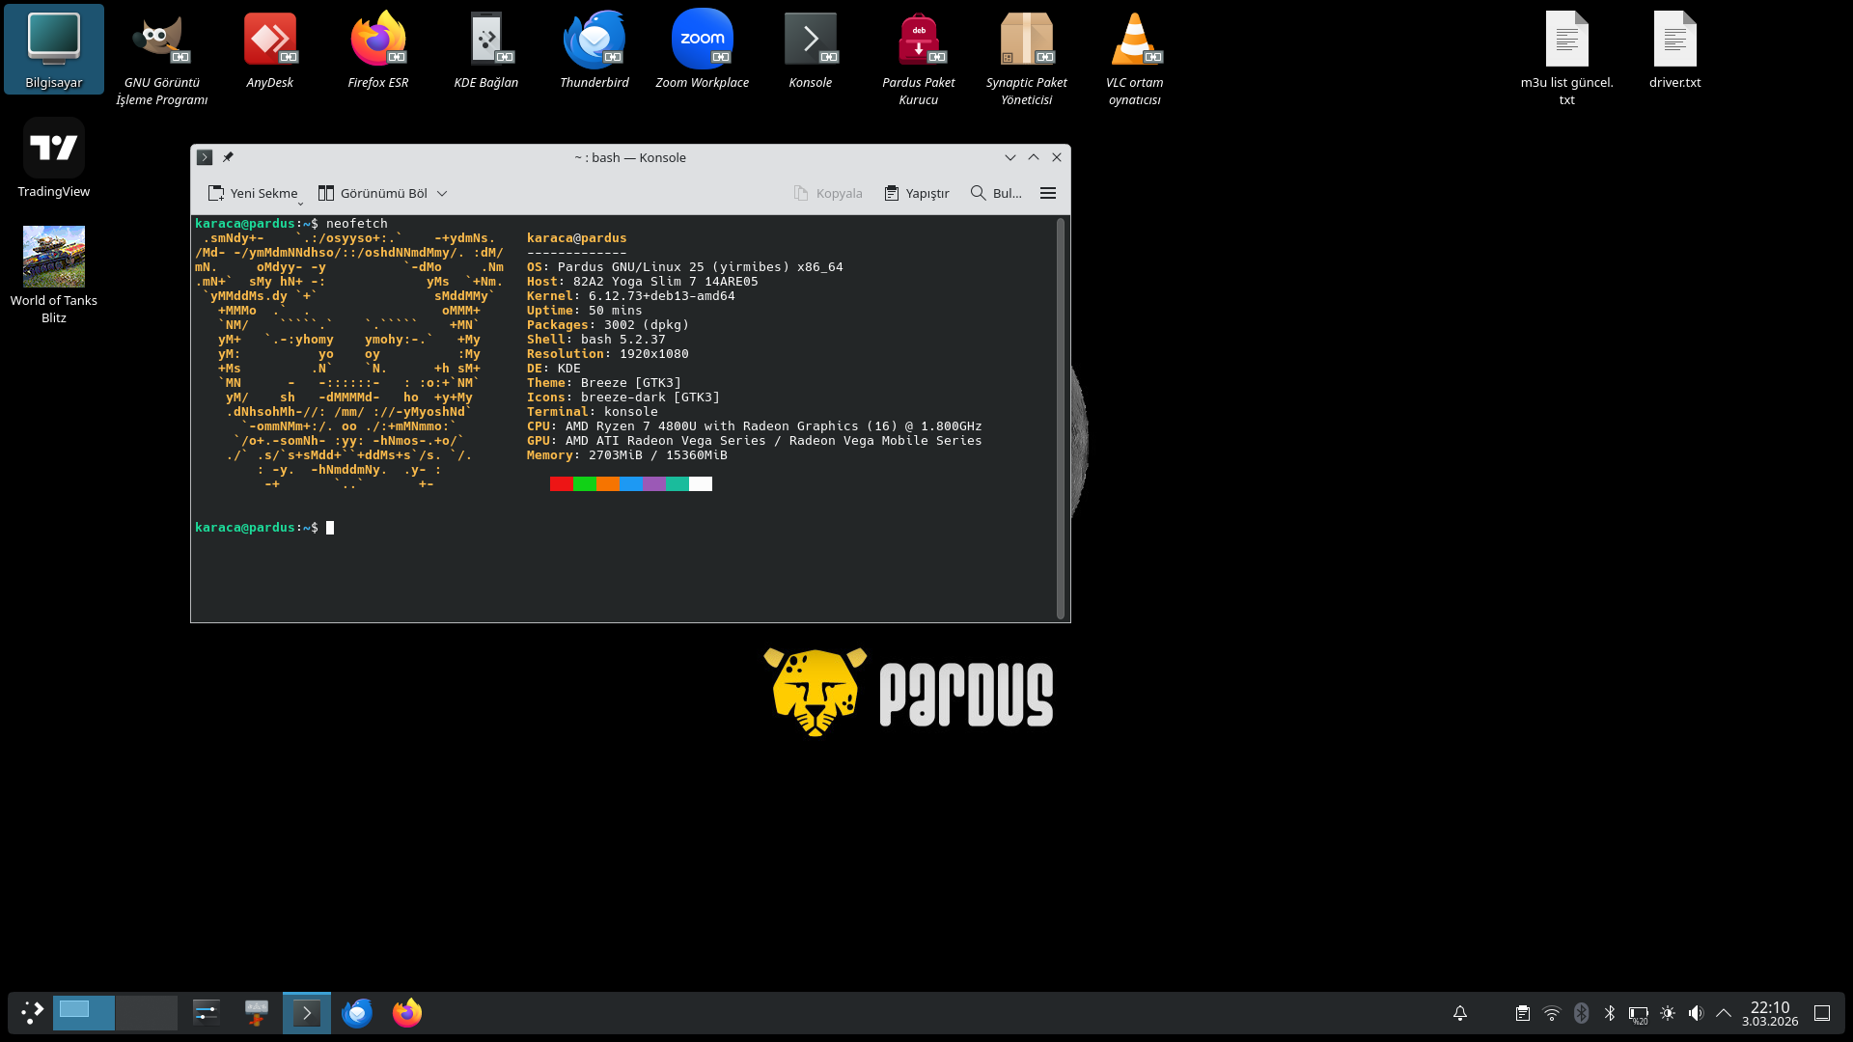This screenshot has width=1853, height=1042.
Task: Click the Konsole pin-on-top icon
Action: click(x=228, y=157)
